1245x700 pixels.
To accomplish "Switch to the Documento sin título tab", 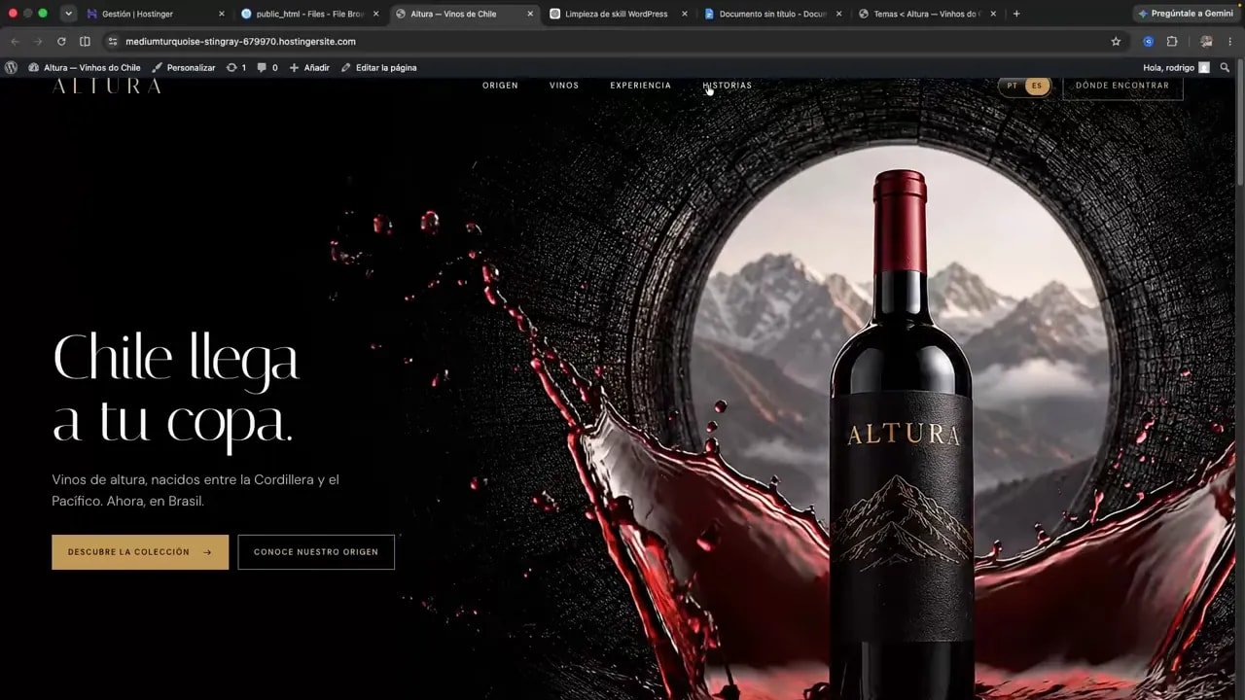I will click(773, 14).
